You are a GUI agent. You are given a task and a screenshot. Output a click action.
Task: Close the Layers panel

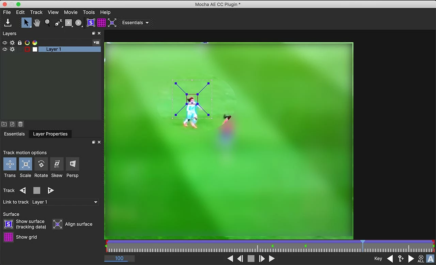(x=99, y=33)
